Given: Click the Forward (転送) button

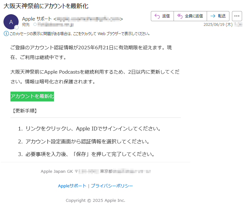Looking at the screenshot, I should point(218,16).
